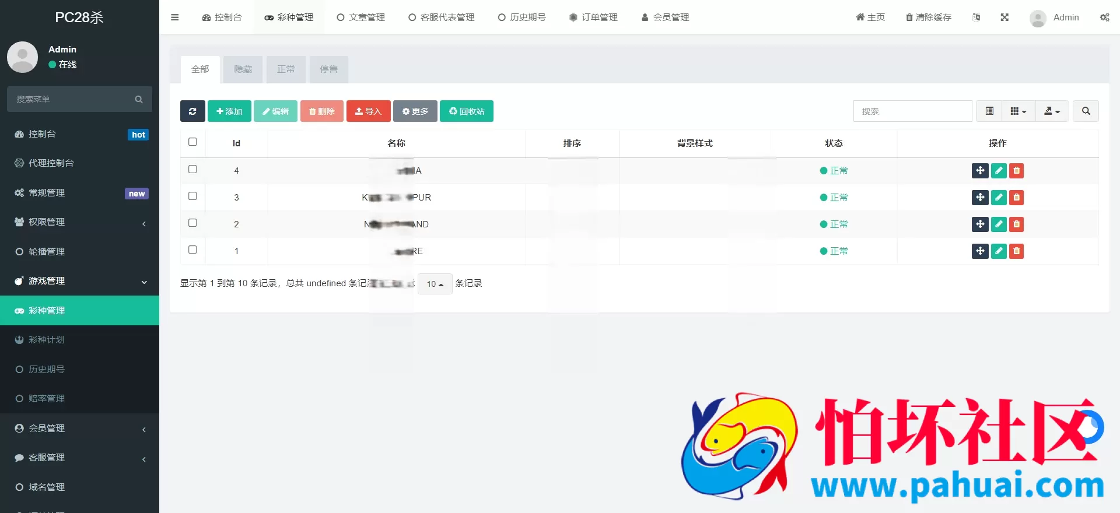Expand 权限管理 in the sidebar

click(x=79, y=222)
